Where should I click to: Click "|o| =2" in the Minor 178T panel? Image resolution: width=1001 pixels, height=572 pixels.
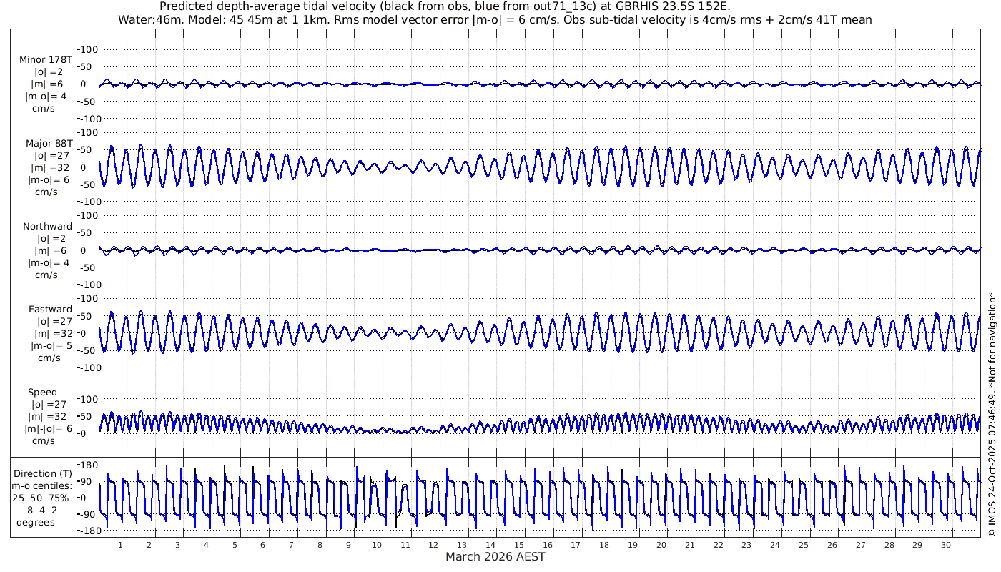pyautogui.click(x=49, y=71)
